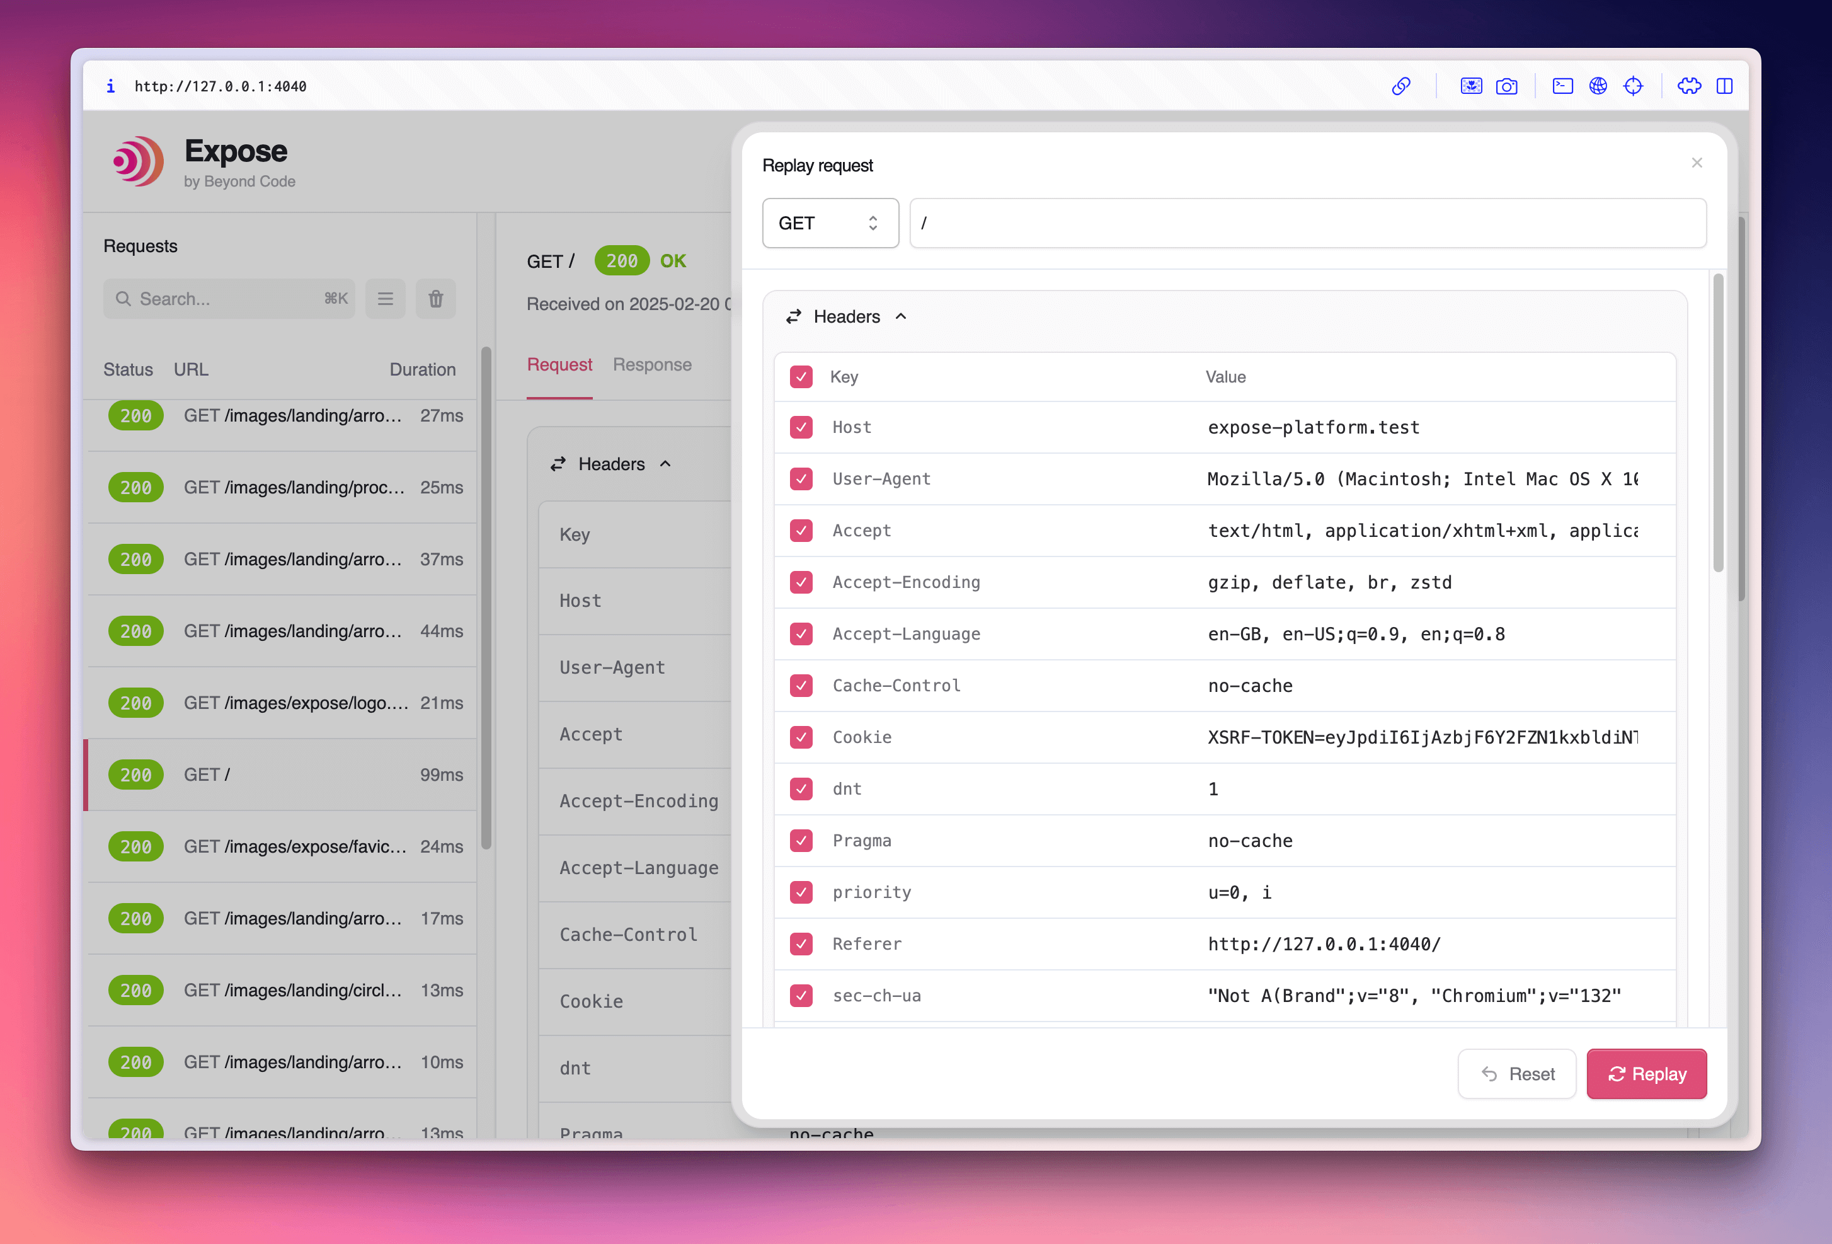Click the Status column header

click(128, 369)
